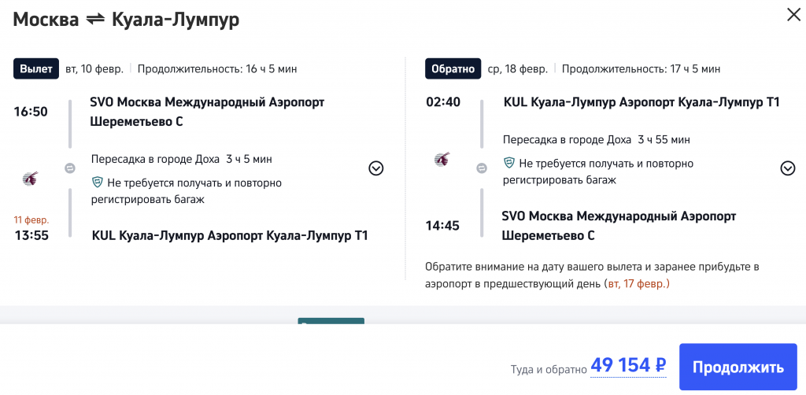Click the round-trip arrows icon in title

pyautogui.click(x=95, y=20)
